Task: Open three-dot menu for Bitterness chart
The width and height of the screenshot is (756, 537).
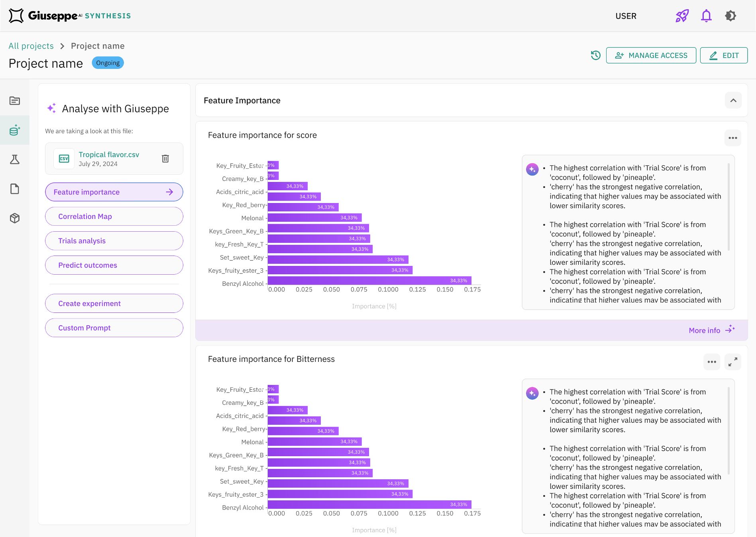Action: click(x=712, y=362)
